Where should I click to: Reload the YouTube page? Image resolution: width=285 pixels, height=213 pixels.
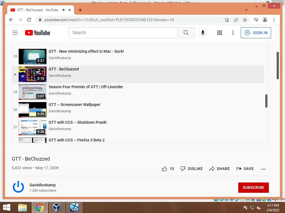29,20
